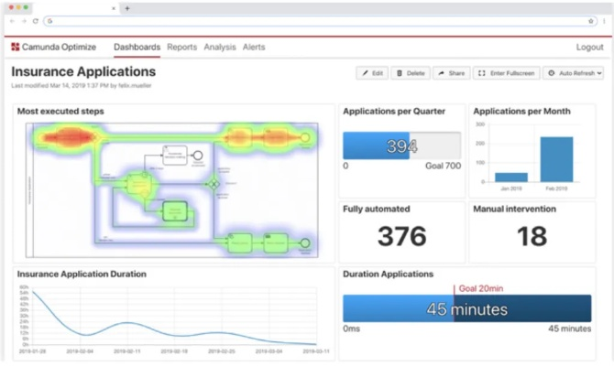Share the Insurance Applications dashboard
This screenshot has height=366, width=614.
click(450, 73)
